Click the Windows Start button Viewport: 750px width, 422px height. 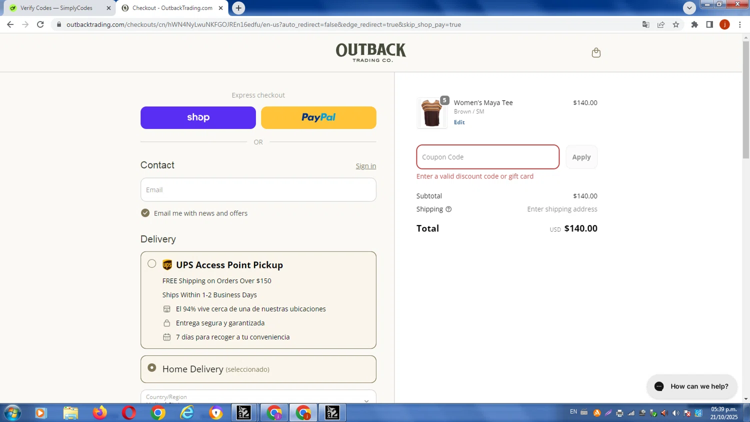coord(12,412)
